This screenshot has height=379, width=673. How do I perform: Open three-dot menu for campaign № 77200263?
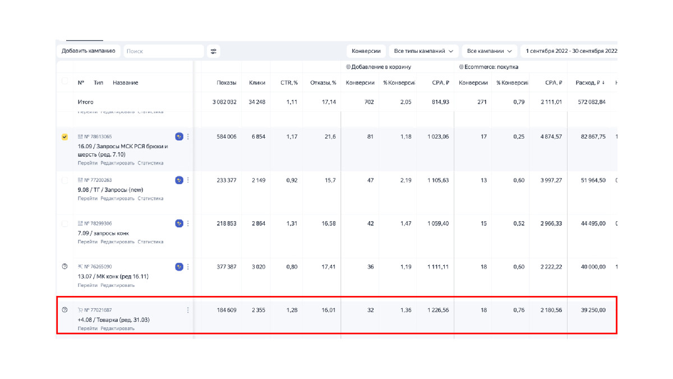click(x=188, y=180)
